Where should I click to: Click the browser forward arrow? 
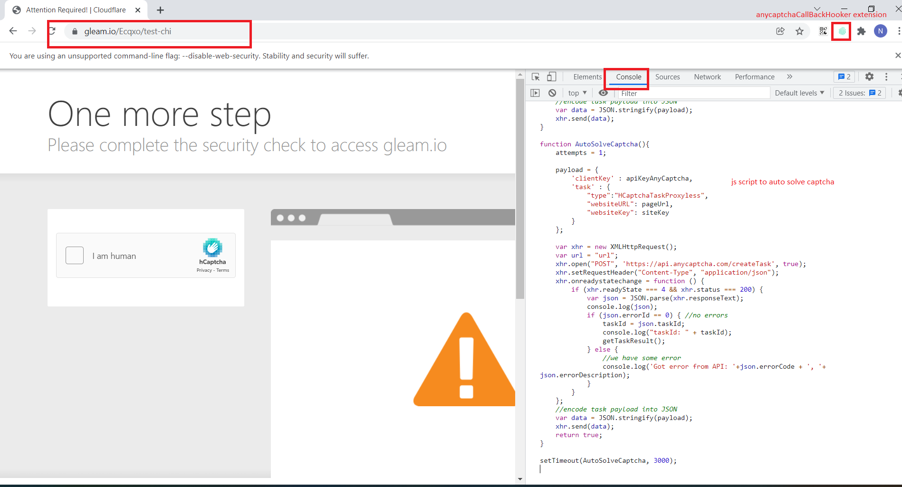[32, 31]
